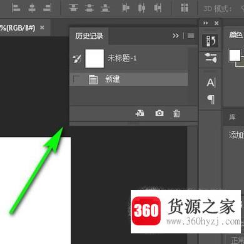The image size is (244, 244).
Task: Open the Brush Settings dock icon
Action: click(x=211, y=58)
